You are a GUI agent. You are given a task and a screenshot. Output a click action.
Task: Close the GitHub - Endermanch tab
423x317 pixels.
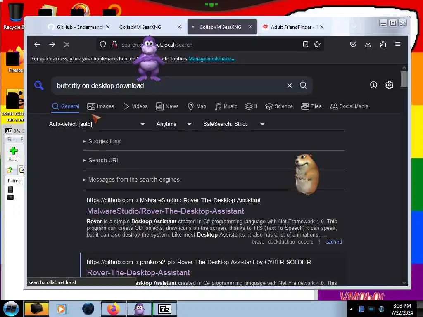108,27
